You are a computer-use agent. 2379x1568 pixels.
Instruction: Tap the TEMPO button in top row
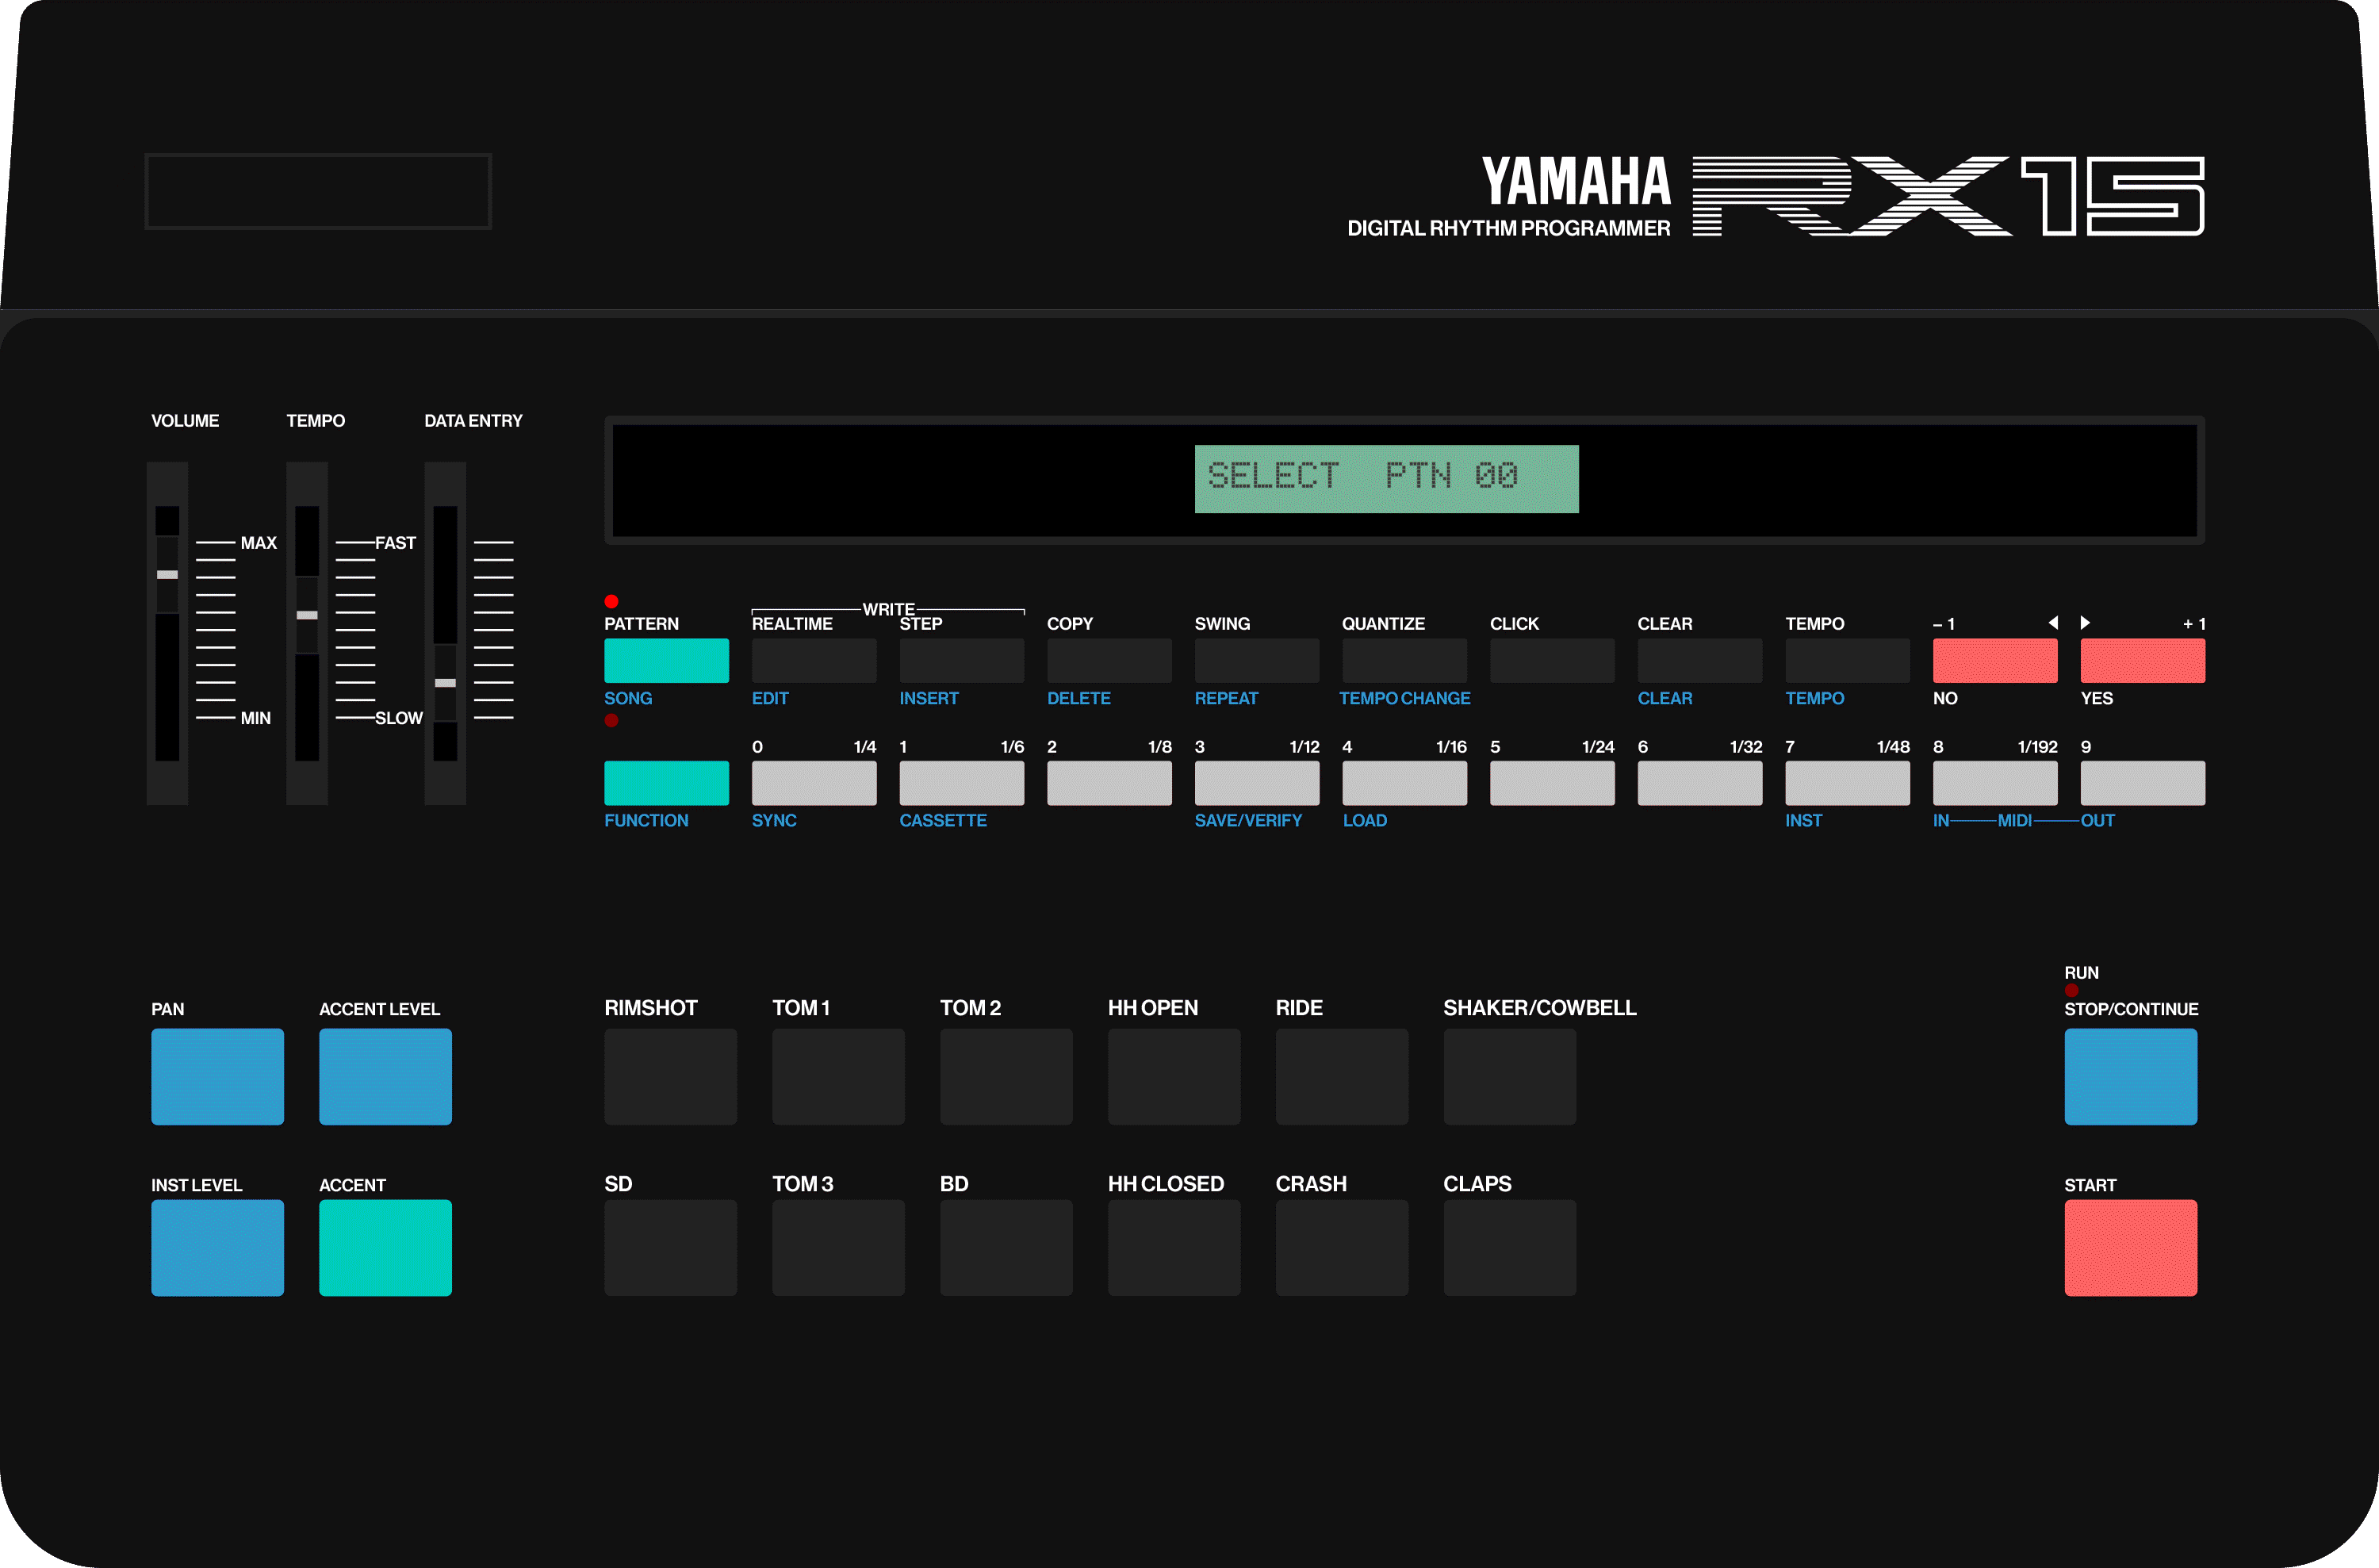[1847, 661]
